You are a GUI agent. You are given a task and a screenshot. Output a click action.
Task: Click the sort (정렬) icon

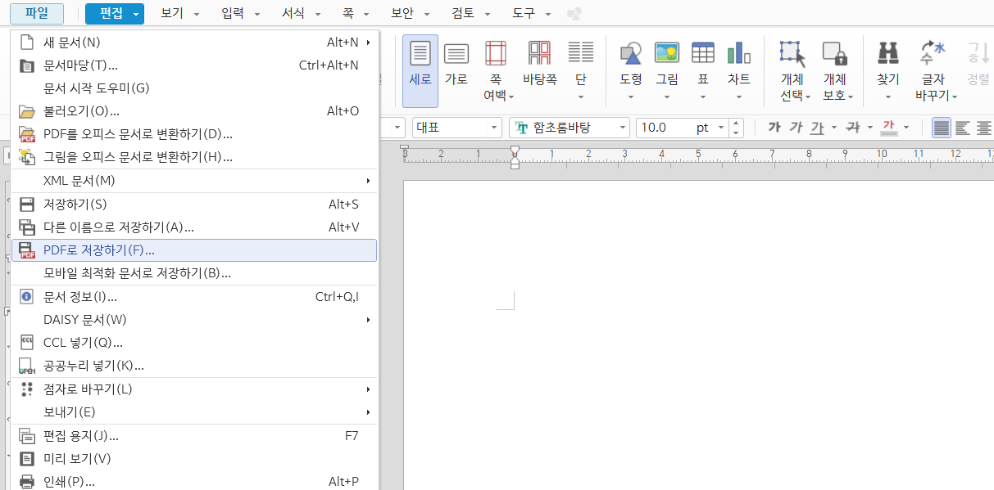978,53
